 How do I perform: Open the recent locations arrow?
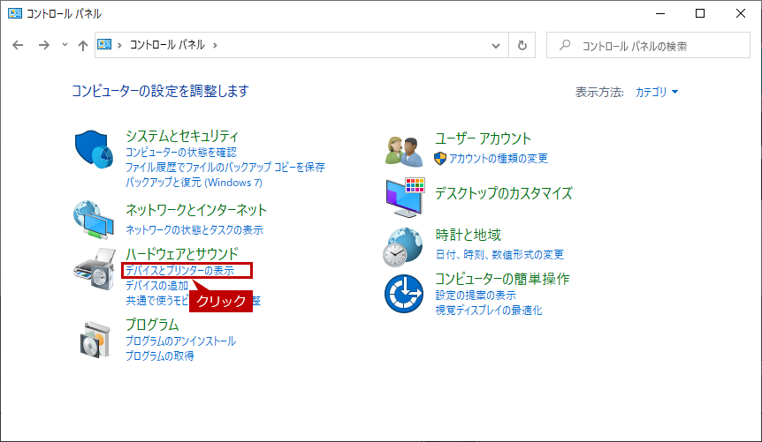point(65,45)
